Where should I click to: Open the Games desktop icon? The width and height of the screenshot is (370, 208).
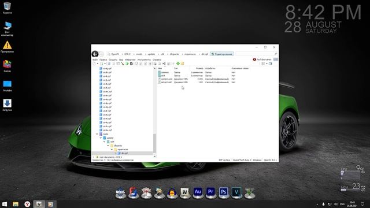click(x=7, y=66)
